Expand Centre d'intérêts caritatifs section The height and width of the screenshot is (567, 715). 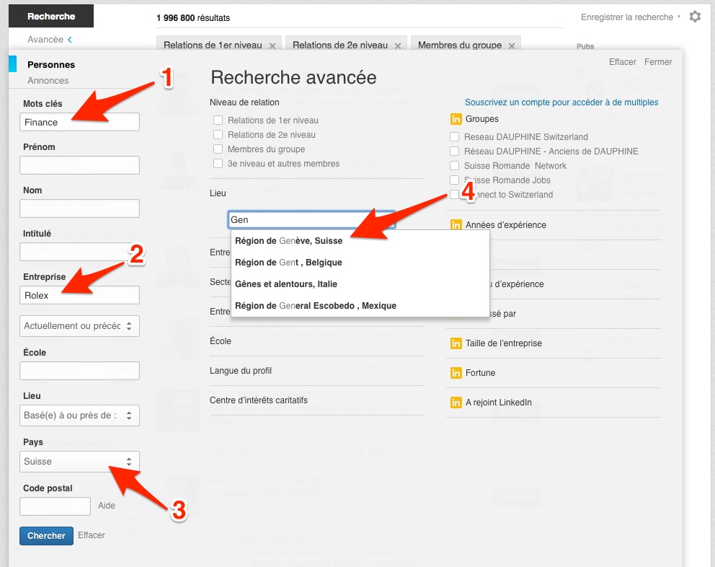point(259,400)
